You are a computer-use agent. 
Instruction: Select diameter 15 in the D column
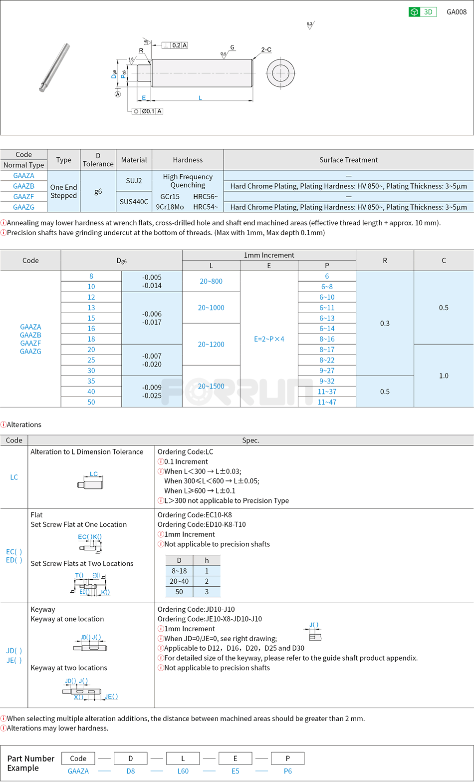(x=91, y=318)
